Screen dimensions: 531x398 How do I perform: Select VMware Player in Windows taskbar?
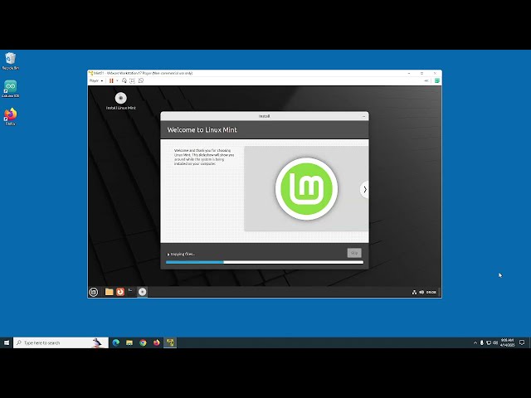tap(170, 342)
